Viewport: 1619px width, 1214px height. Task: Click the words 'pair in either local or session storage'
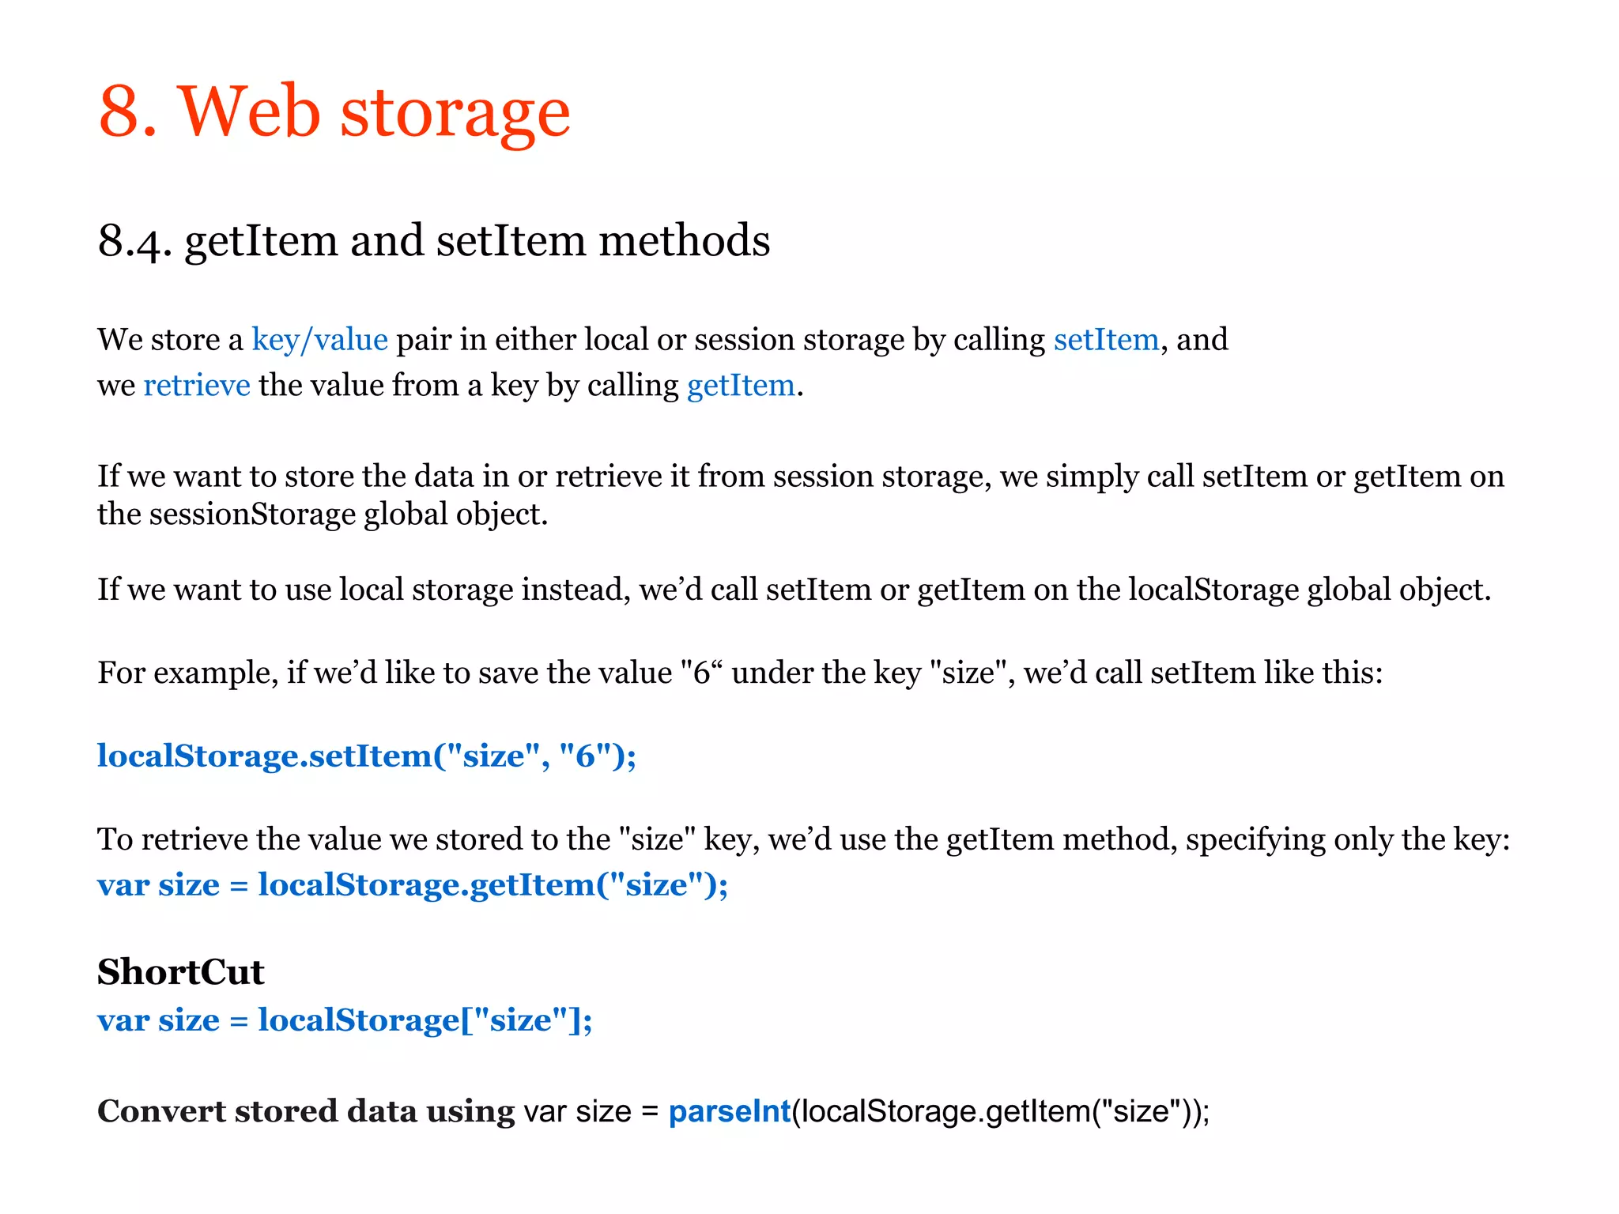650,340
